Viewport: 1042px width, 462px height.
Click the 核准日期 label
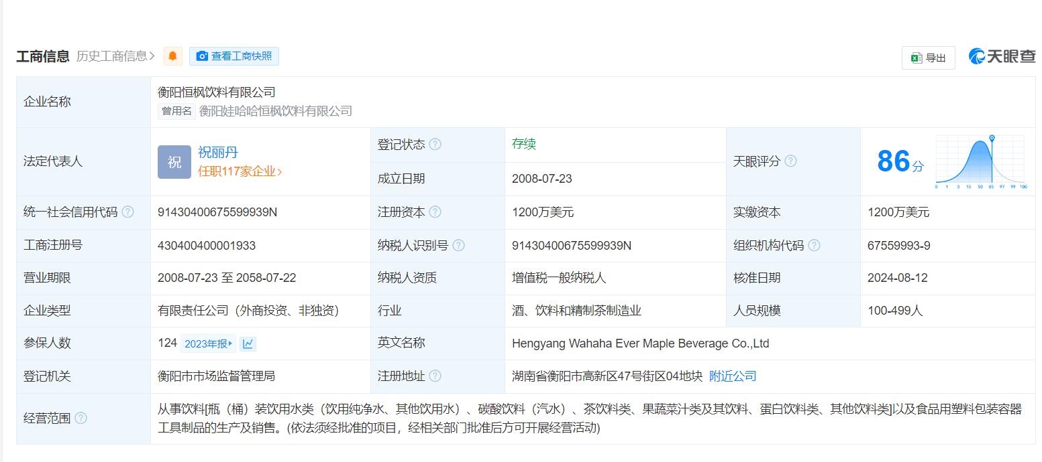[x=757, y=278]
